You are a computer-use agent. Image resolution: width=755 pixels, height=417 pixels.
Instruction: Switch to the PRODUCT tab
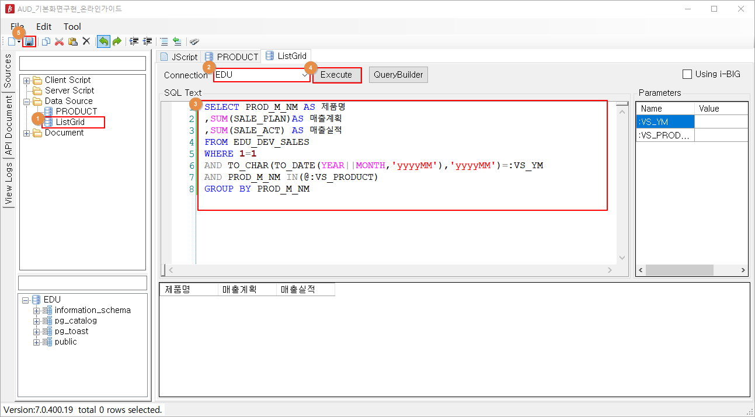click(x=231, y=57)
